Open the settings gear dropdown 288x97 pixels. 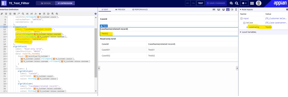tap(245, 3)
